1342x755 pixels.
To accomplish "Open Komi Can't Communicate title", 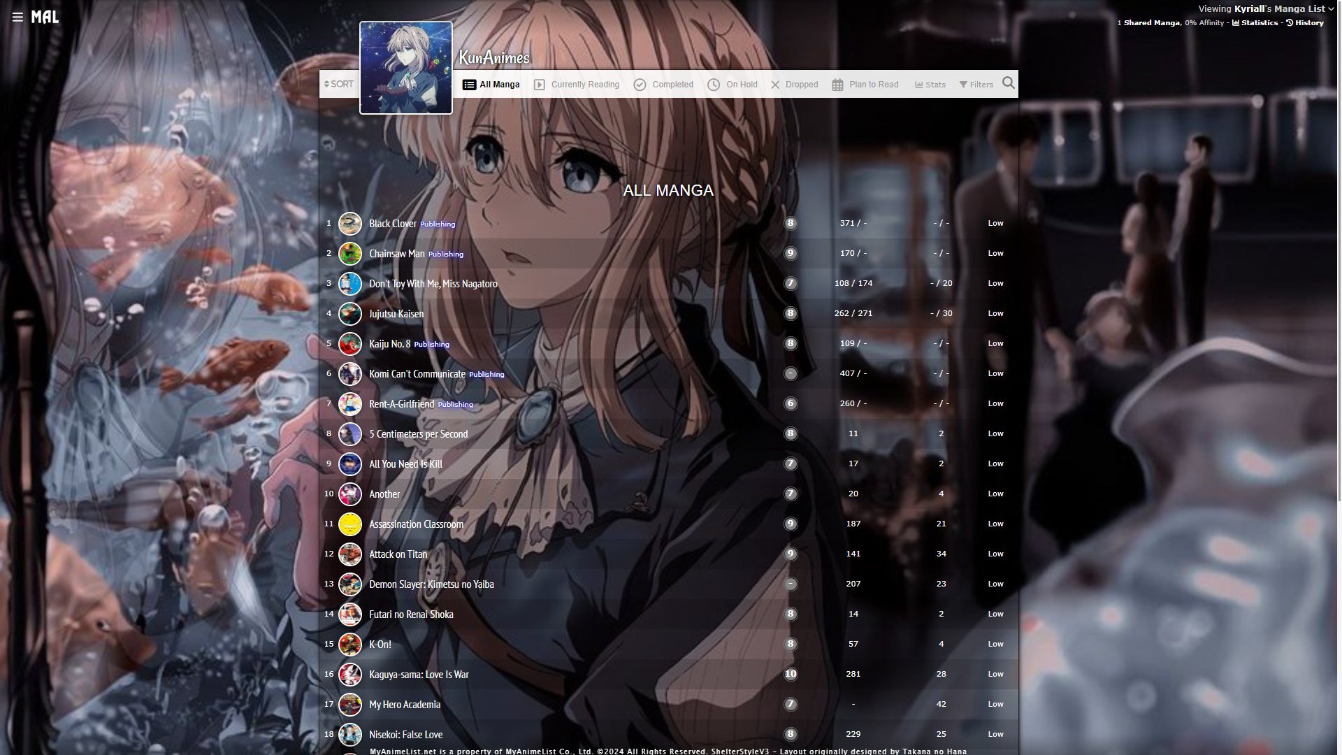I will pyautogui.click(x=417, y=374).
